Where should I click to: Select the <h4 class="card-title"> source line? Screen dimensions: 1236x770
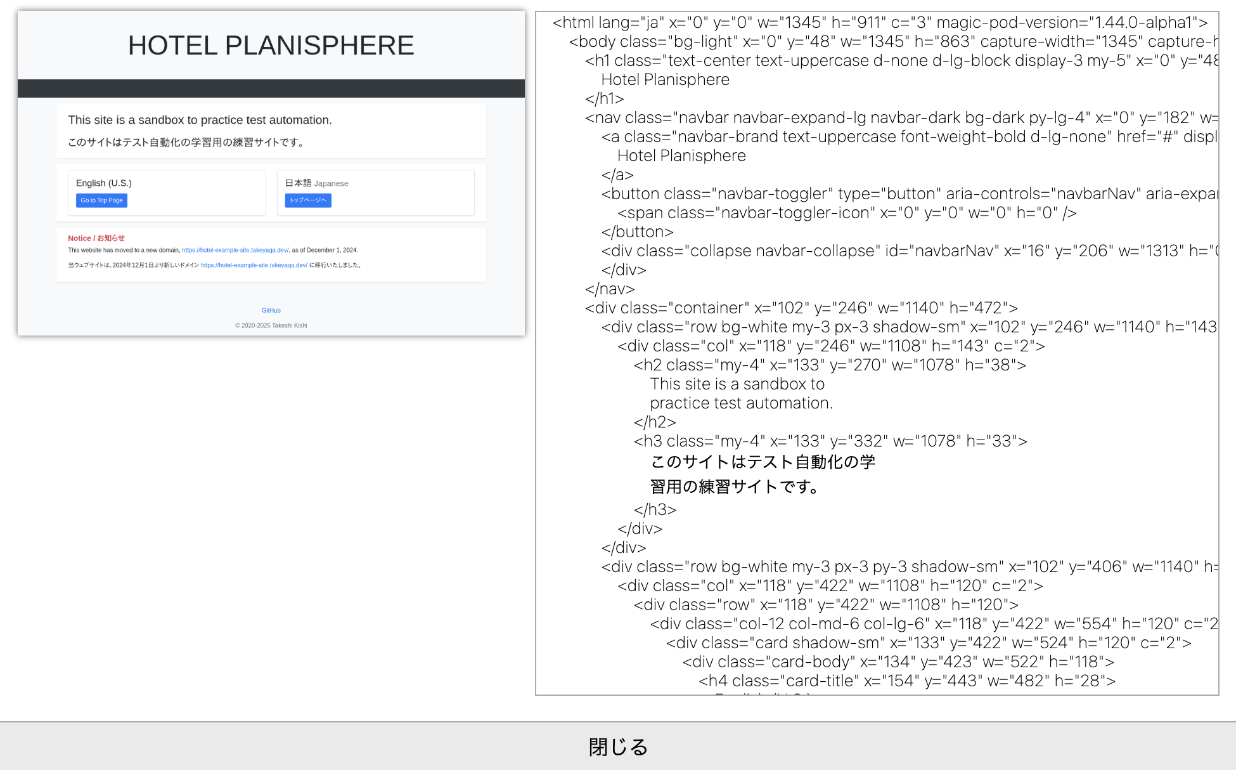click(x=907, y=681)
